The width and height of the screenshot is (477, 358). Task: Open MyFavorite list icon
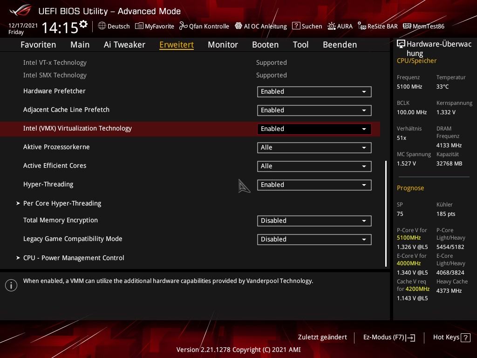click(139, 26)
